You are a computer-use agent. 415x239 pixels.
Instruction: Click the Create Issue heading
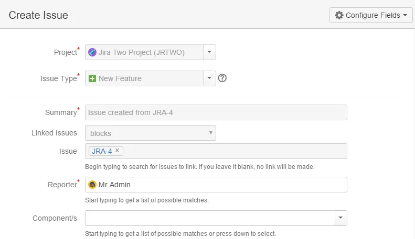tap(38, 15)
